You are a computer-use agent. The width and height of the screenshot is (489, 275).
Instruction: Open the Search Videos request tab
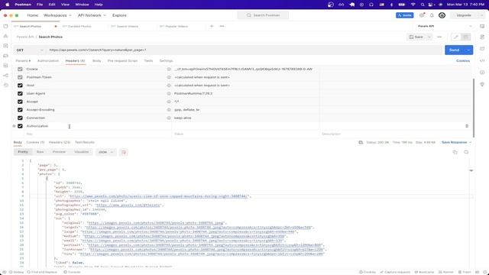pyautogui.click(x=128, y=27)
